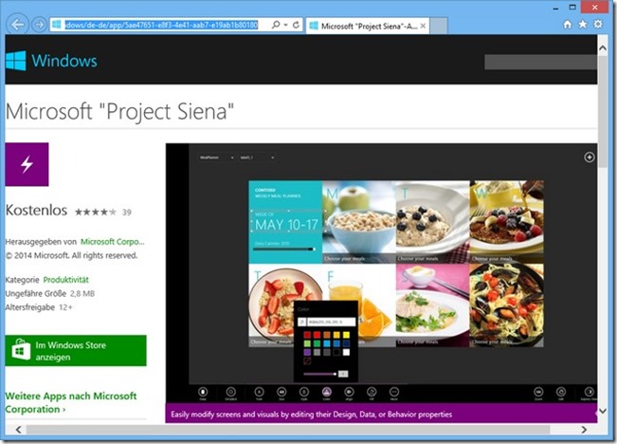Click the four-star rating display

point(95,212)
